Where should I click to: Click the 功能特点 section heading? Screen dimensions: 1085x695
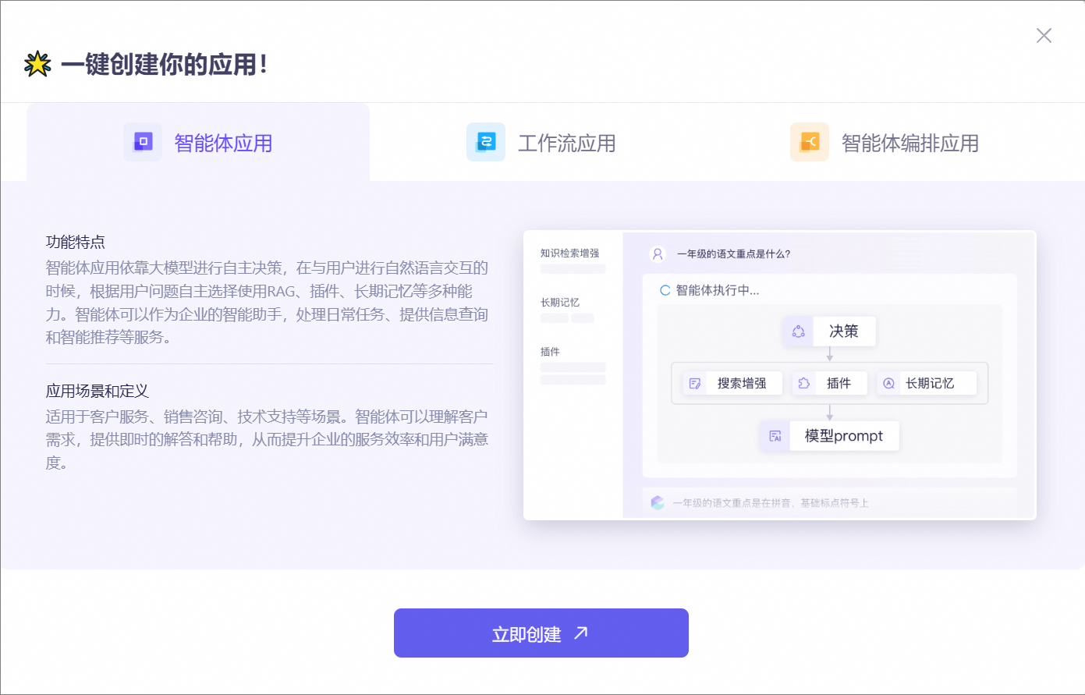click(x=76, y=242)
